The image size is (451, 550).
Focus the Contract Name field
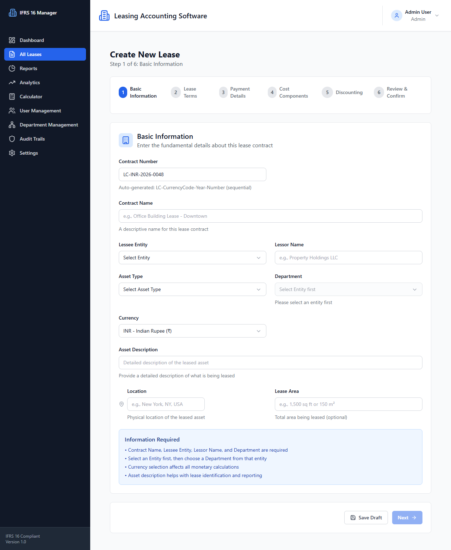coord(271,216)
